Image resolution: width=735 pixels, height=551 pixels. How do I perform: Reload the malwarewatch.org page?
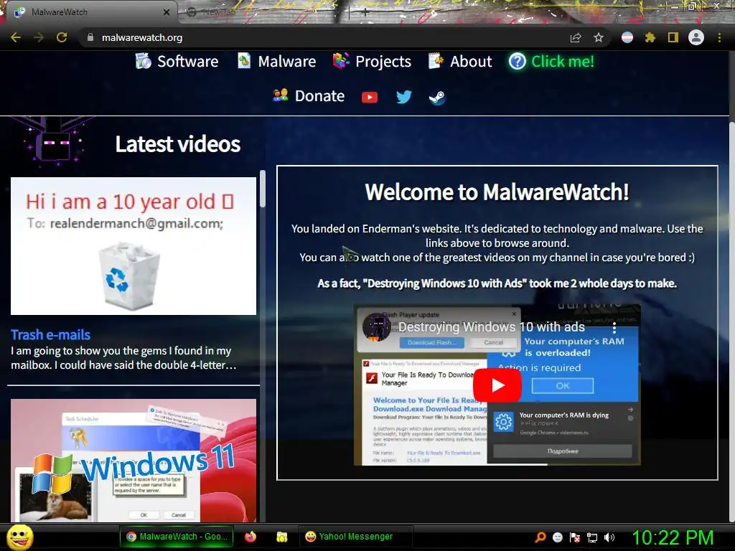pyautogui.click(x=62, y=37)
